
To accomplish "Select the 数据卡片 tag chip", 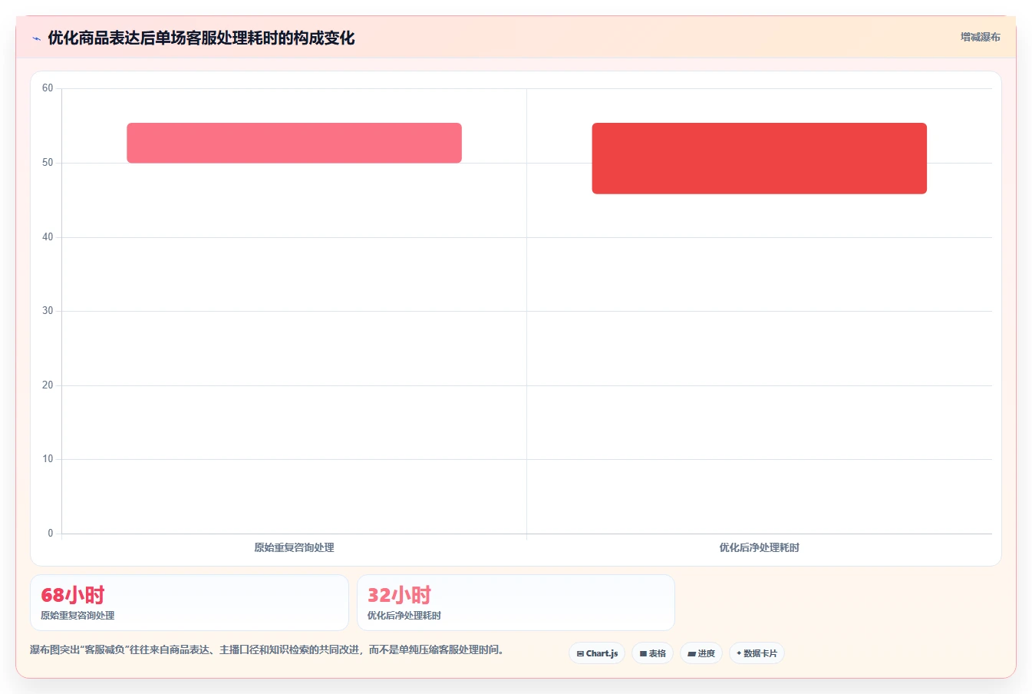I will pyautogui.click(x=757, y=653).
